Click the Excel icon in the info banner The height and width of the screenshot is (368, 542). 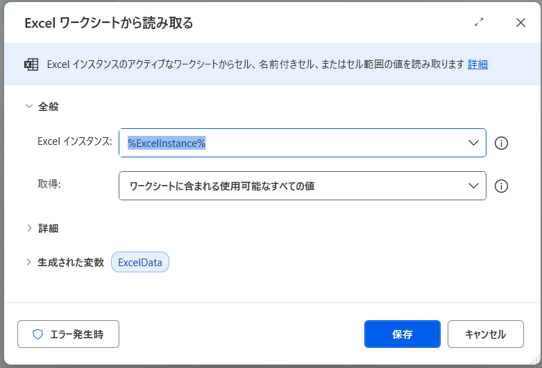[31, 64]
